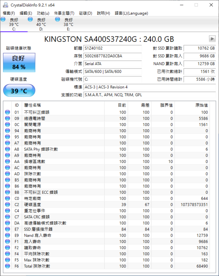The width and height of the screenshot is (219, 276).
Task: Select the Nand 寫入壽命 attribute row
Action: 109,235
